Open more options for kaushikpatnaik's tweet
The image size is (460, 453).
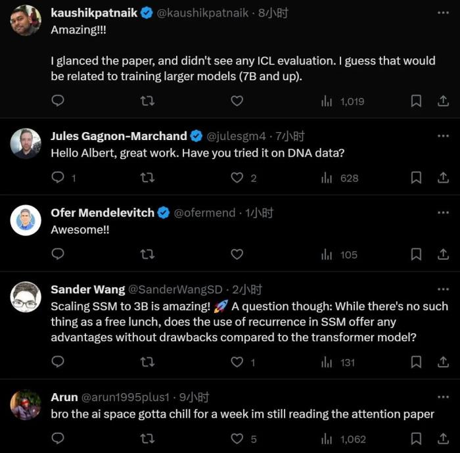click(x=443, y=12)
